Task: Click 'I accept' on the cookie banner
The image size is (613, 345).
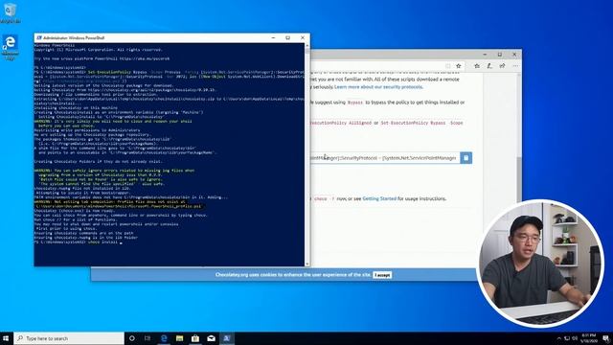Action: (382, 275)
